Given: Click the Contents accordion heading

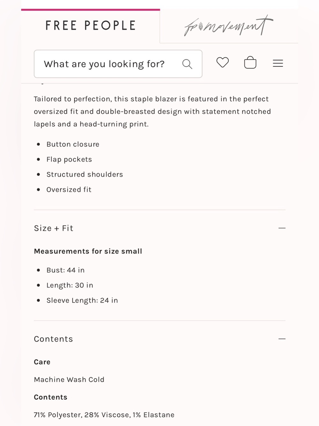Looking at the screenshot, I should tap(53, 339).
